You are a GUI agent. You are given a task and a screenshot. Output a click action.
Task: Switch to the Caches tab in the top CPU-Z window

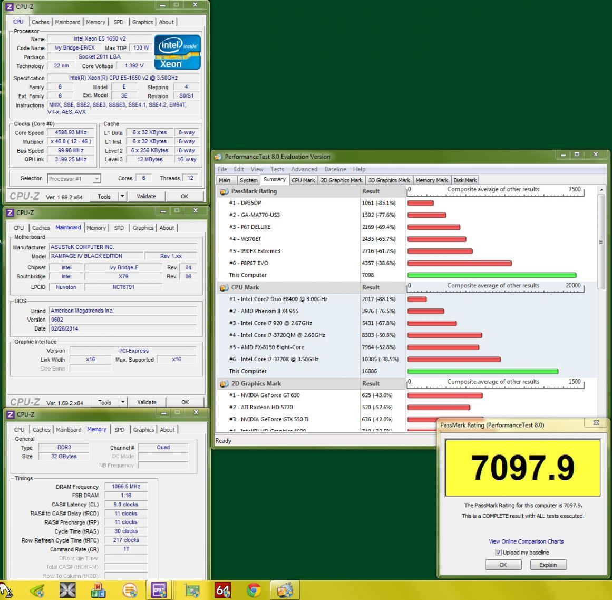point(41,22)
